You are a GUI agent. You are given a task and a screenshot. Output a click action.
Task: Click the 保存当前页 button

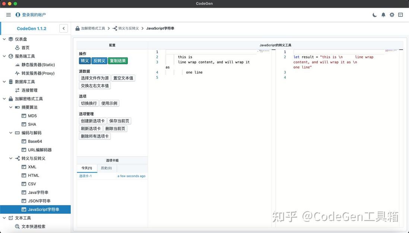click(x=119, y=121)
